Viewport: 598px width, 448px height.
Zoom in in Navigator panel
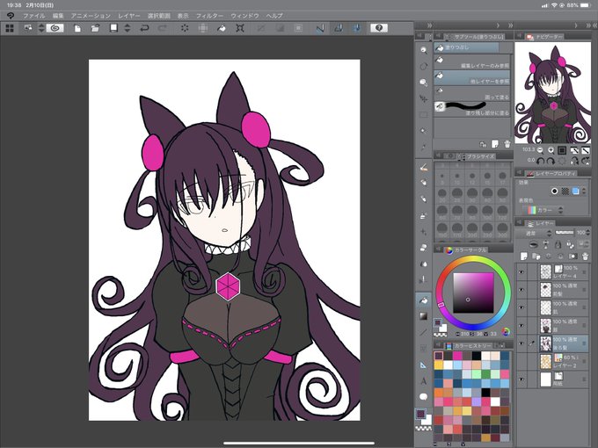pos(551,150)
